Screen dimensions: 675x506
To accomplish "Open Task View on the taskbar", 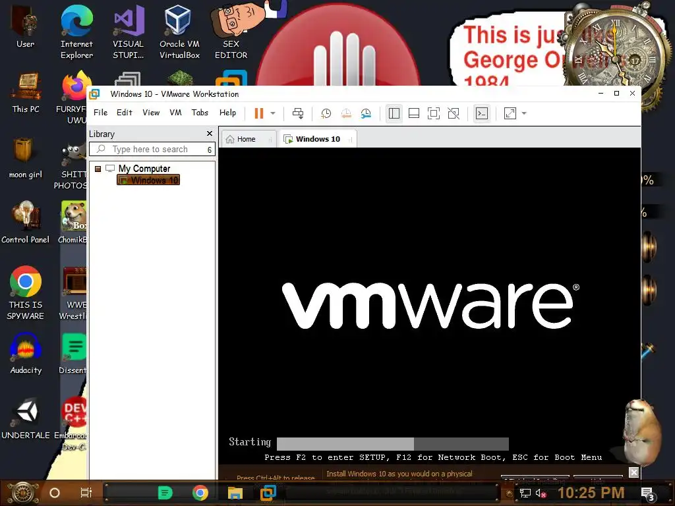I will click(86, 493).
